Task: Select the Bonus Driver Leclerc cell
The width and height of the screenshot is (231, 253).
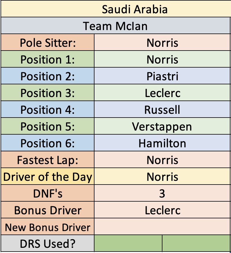Action: [x=162, y=210]
